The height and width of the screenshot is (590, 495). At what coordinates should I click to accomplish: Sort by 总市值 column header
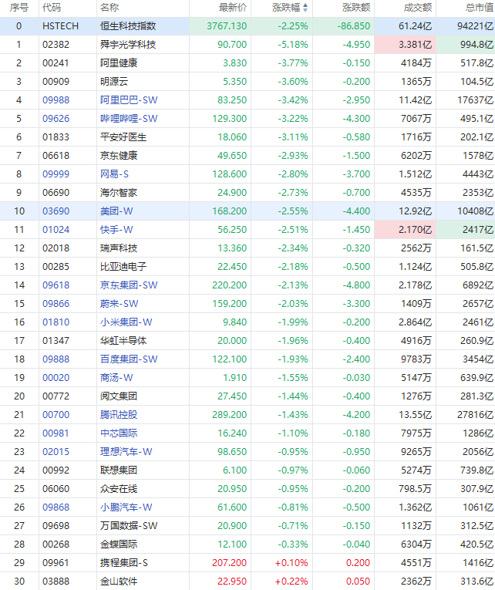(480, 8)
